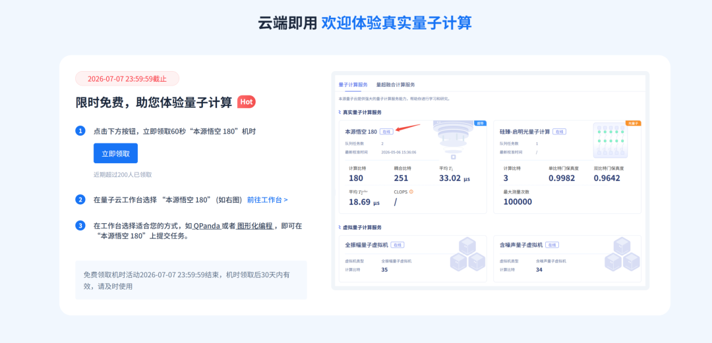The height and width of the screenshot is (343, 712).
Task: Click the 限时免费,助您体验量子计算 heading
Action: click(154, 103)
